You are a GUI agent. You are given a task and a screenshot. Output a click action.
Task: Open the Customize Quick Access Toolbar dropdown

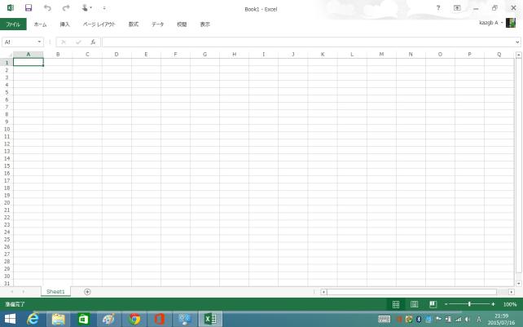coord(104,8)
